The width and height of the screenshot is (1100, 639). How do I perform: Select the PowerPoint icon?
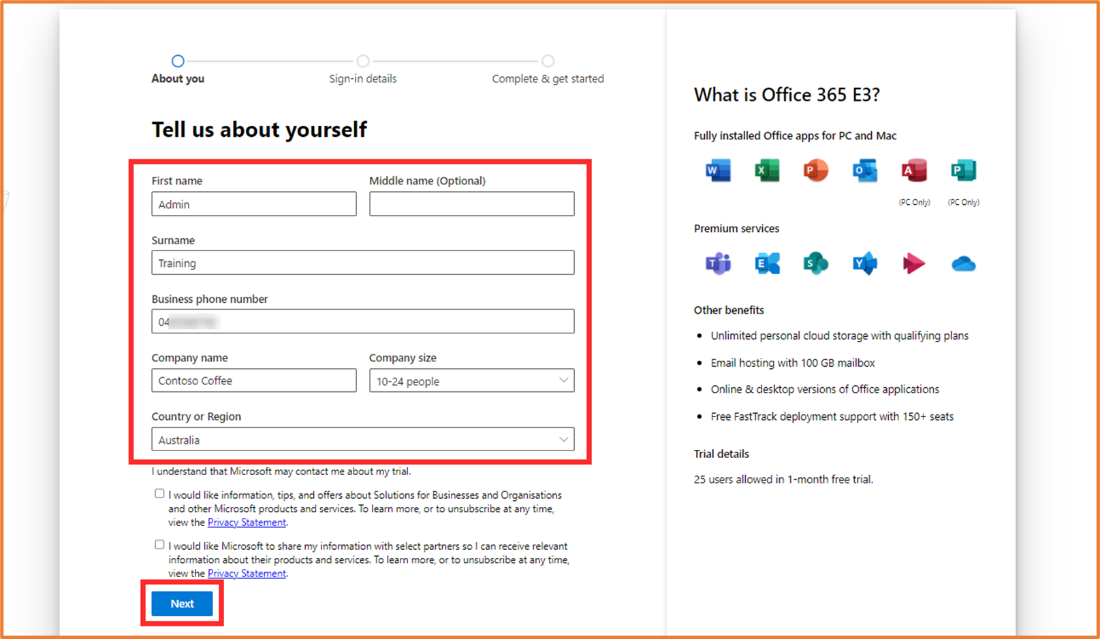click(x=815, y=170)
